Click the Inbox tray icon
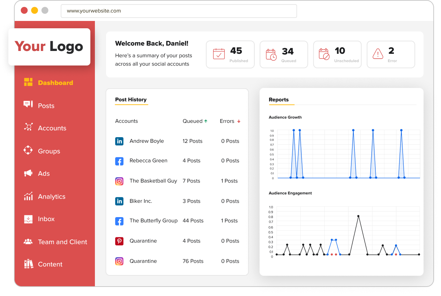Image resolution: width=441 pixels, height=296 pixels. tap(28, 219)
